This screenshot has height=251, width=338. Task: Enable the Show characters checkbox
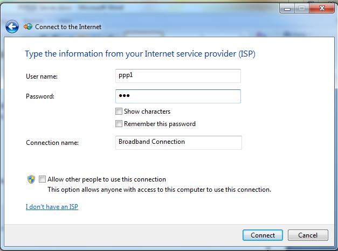pyautogui.click(x=119, y=111)
